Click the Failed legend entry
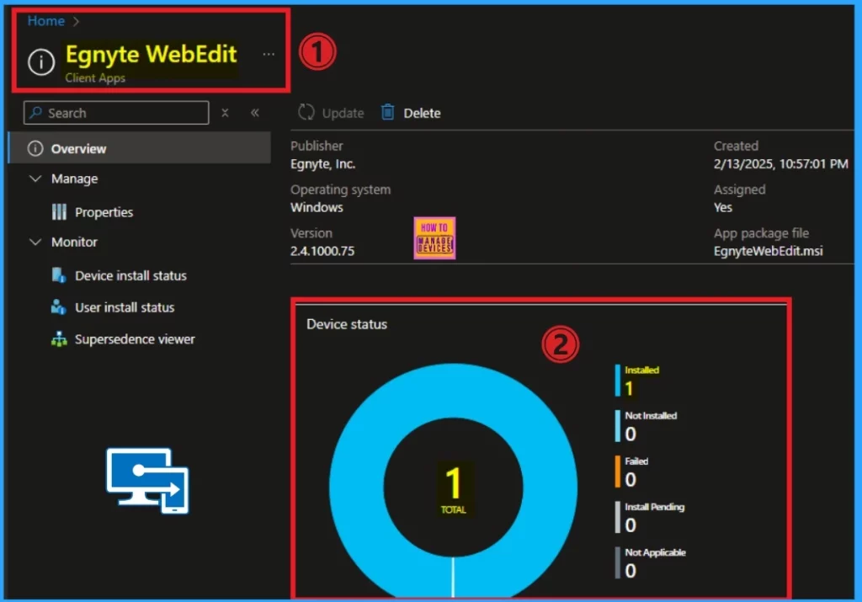The image size is (862, 602). (x=632, y=471)
